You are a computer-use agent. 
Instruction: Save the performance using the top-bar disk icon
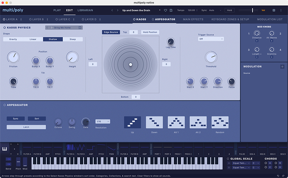pos(171,10)
